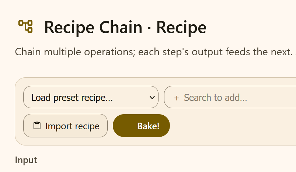Click the Input section label
The image size is (296, 172).
[26, 160]
